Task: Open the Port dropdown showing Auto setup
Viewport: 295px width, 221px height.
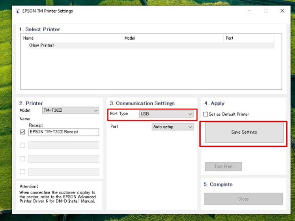Action: coord(172,127)
